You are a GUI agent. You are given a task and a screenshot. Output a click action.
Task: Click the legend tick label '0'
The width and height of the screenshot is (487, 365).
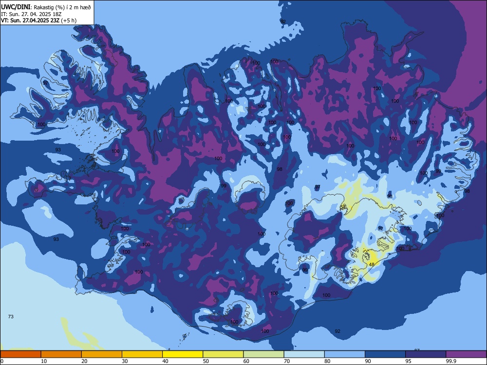[2, 361]
